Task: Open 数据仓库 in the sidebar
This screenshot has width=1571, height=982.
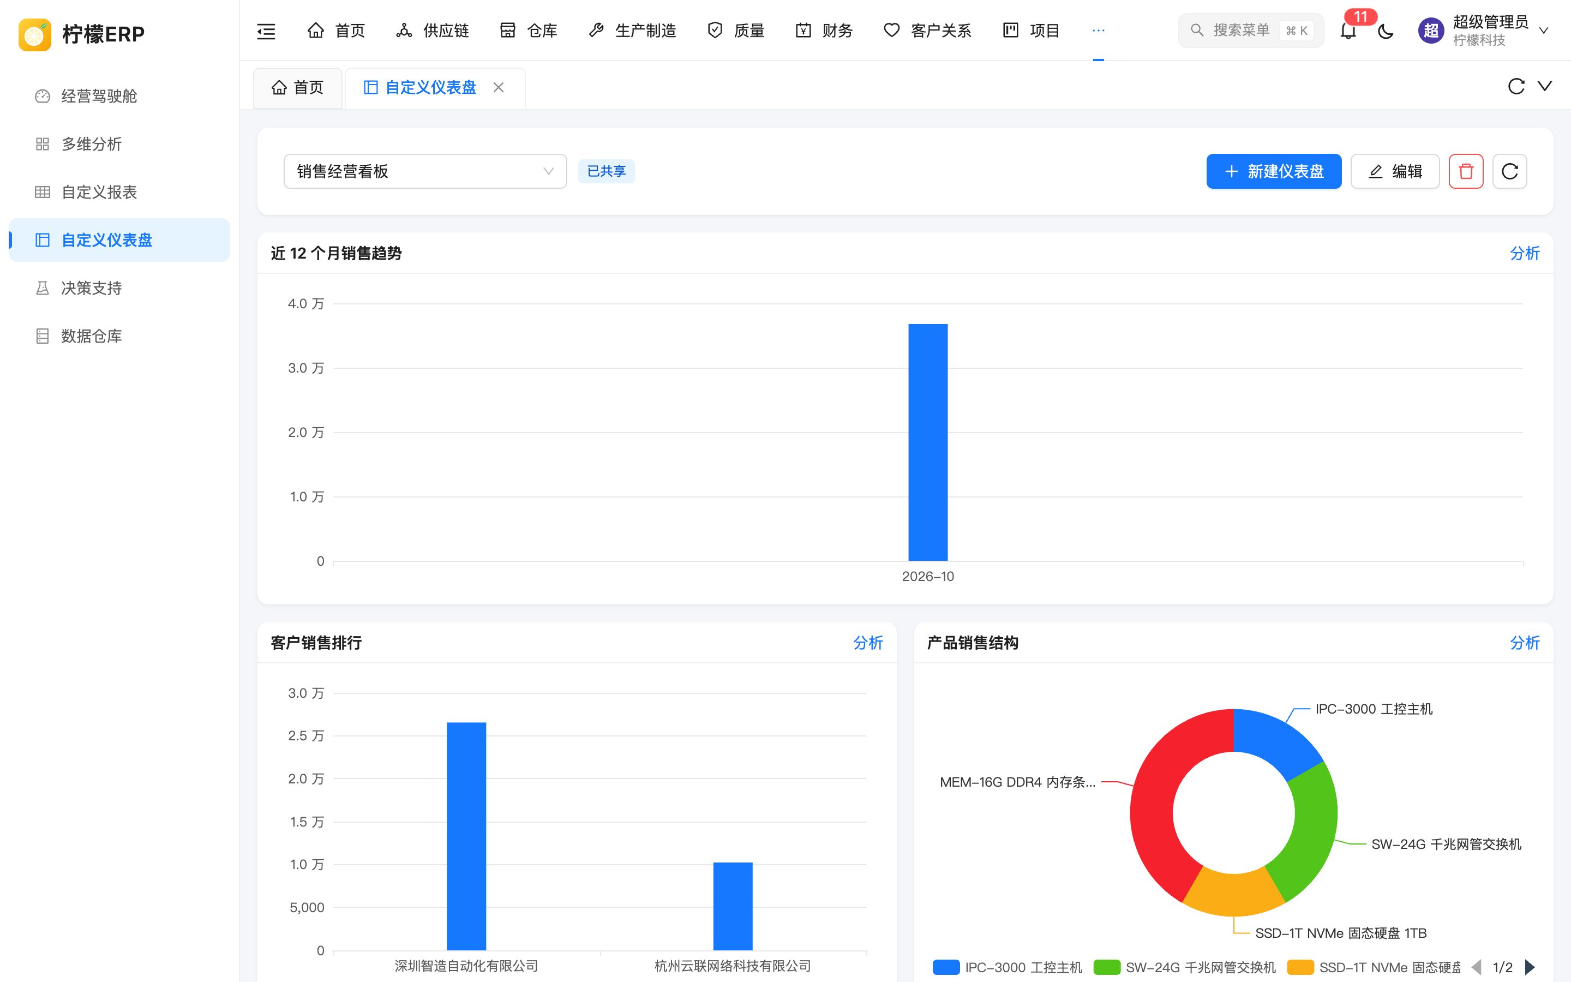Action: (119, 337)
